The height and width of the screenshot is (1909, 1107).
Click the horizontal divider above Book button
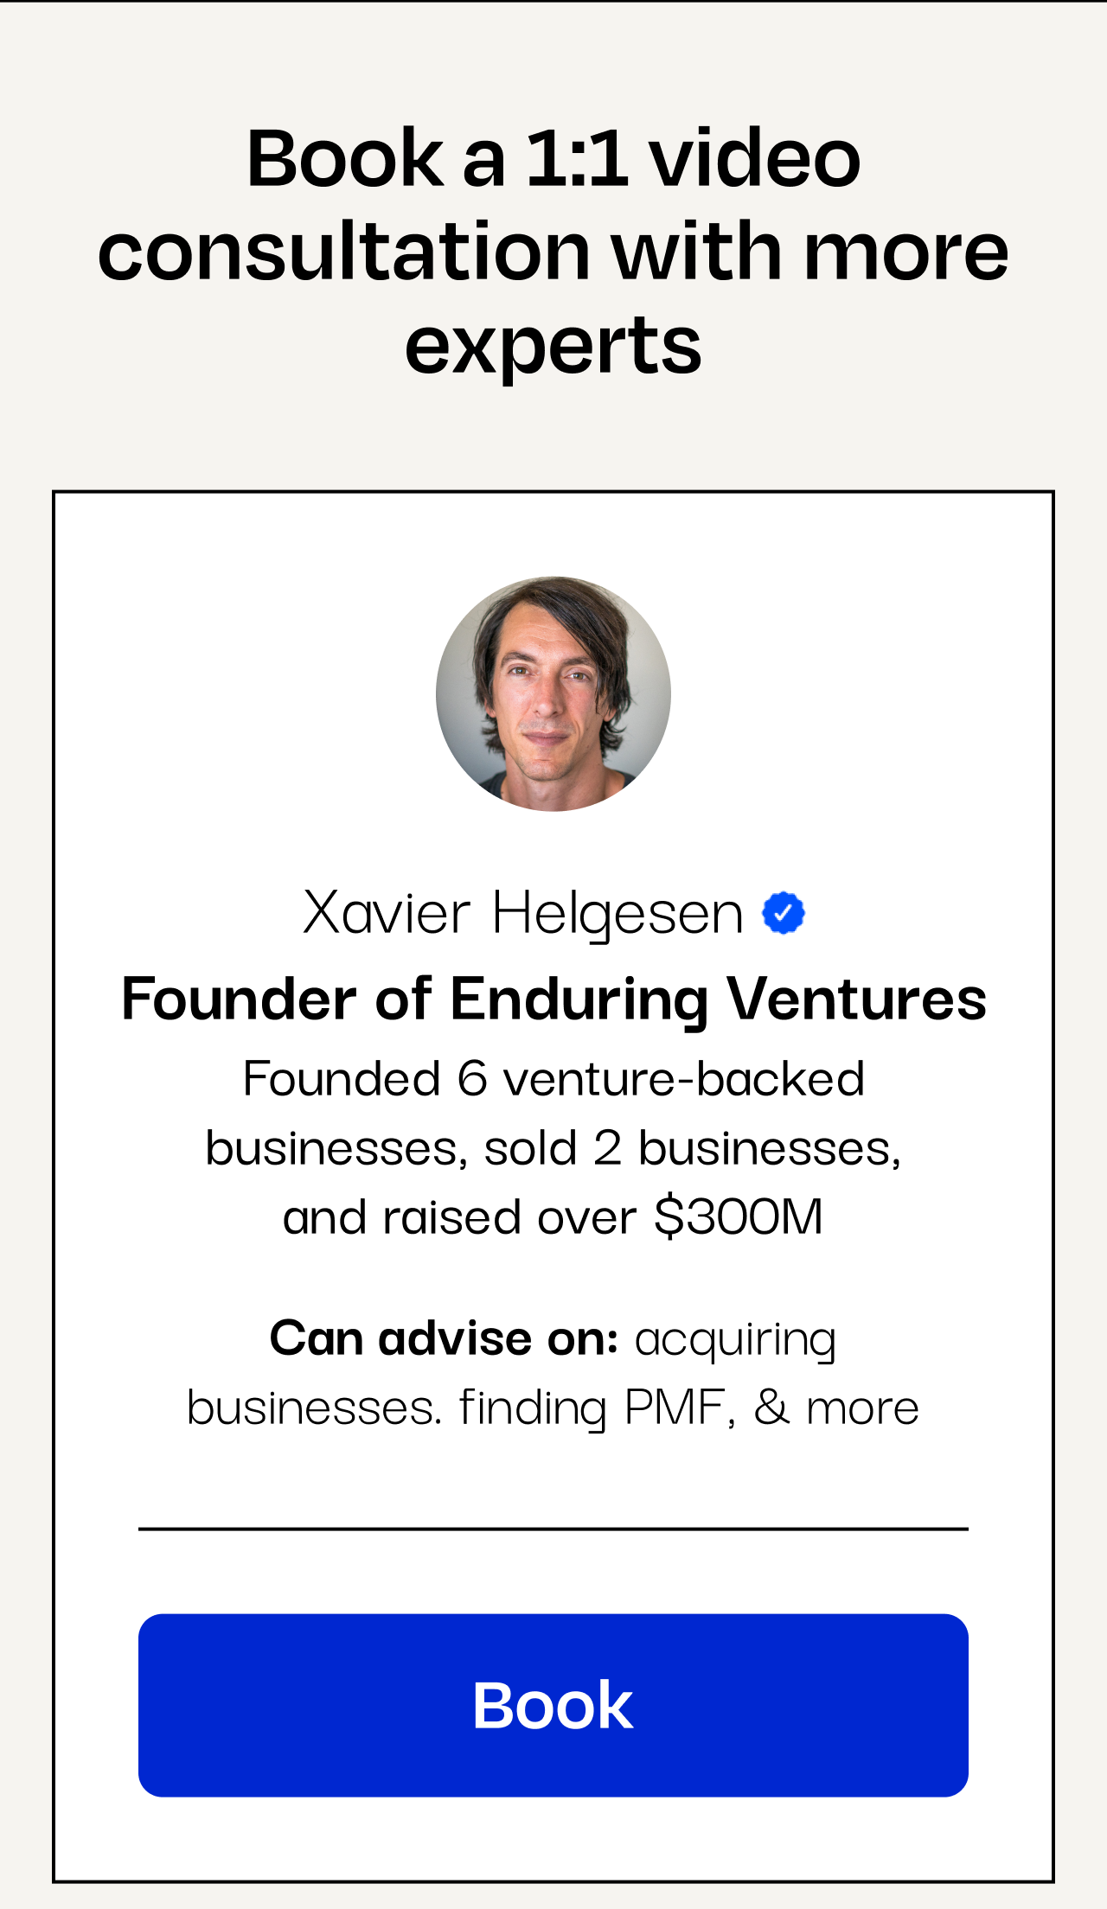[x=553, y=1529]
